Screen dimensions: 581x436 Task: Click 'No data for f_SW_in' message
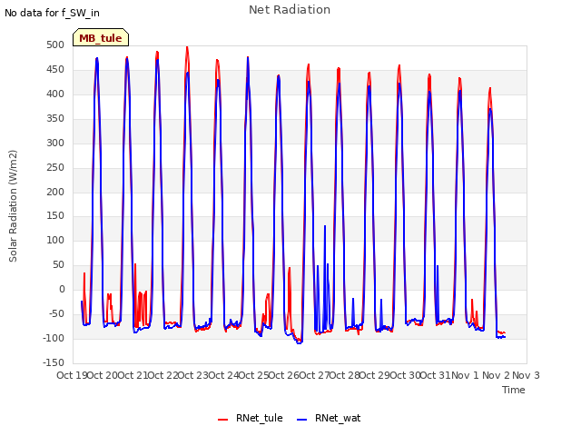pos(52,13)
